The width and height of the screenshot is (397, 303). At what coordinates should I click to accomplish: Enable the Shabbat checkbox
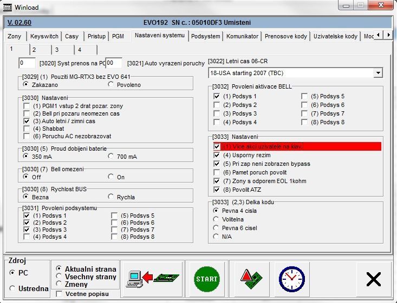27,129
